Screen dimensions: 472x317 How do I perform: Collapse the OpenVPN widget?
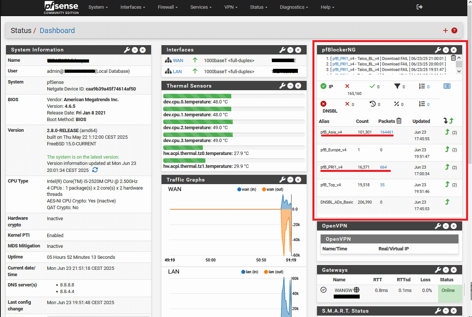tap(446, 226)
